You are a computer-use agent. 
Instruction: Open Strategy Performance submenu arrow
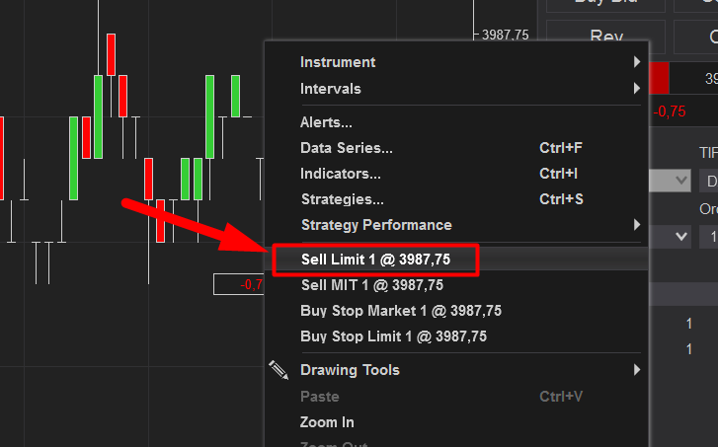click(637, 225)
